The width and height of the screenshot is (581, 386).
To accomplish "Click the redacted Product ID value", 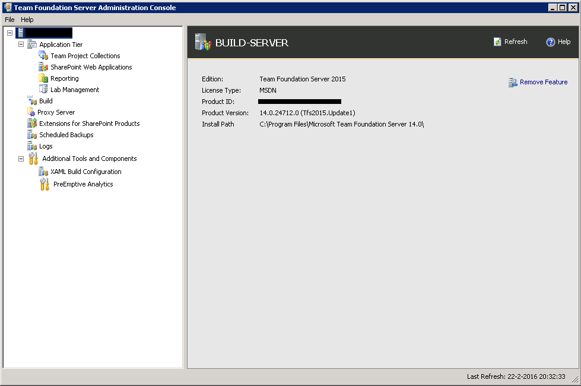I will [299, 102].
